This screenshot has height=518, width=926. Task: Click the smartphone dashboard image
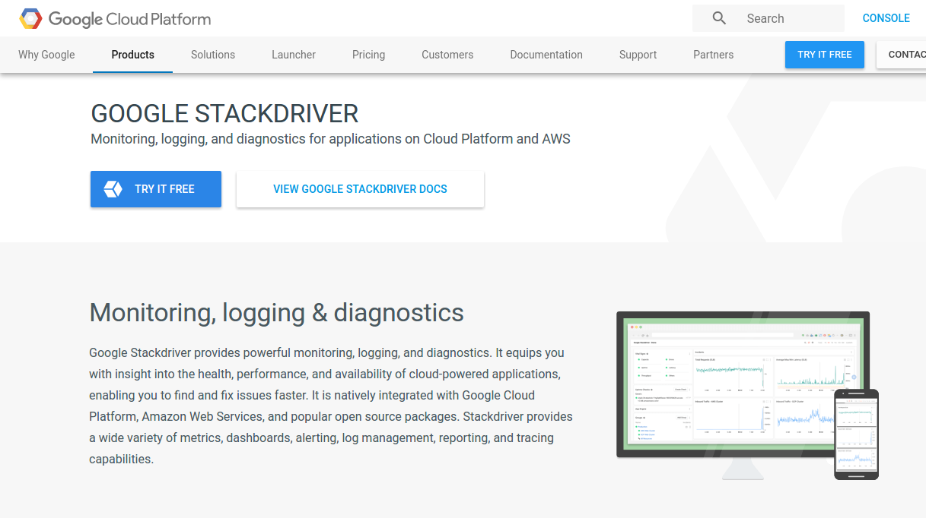[x=856, y=434]
